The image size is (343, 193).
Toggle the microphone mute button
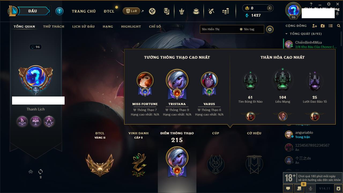click(x=310, y=188)
